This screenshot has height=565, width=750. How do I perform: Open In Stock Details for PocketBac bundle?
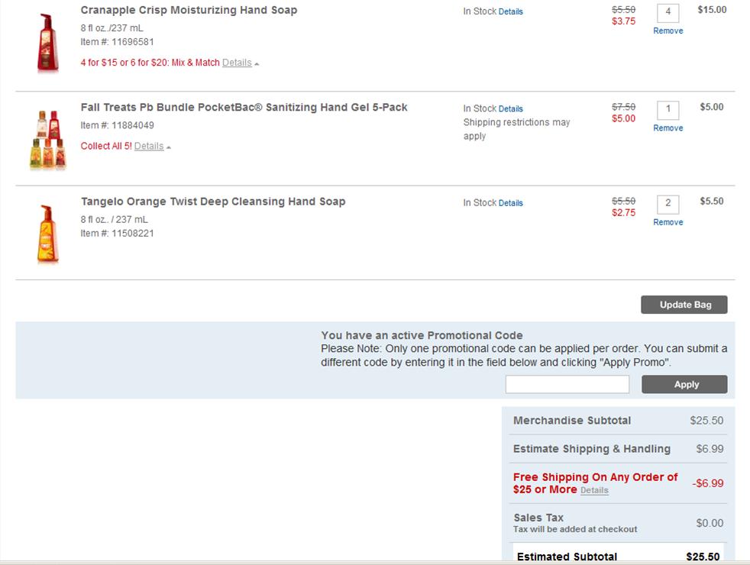click(x=511, y=108)
